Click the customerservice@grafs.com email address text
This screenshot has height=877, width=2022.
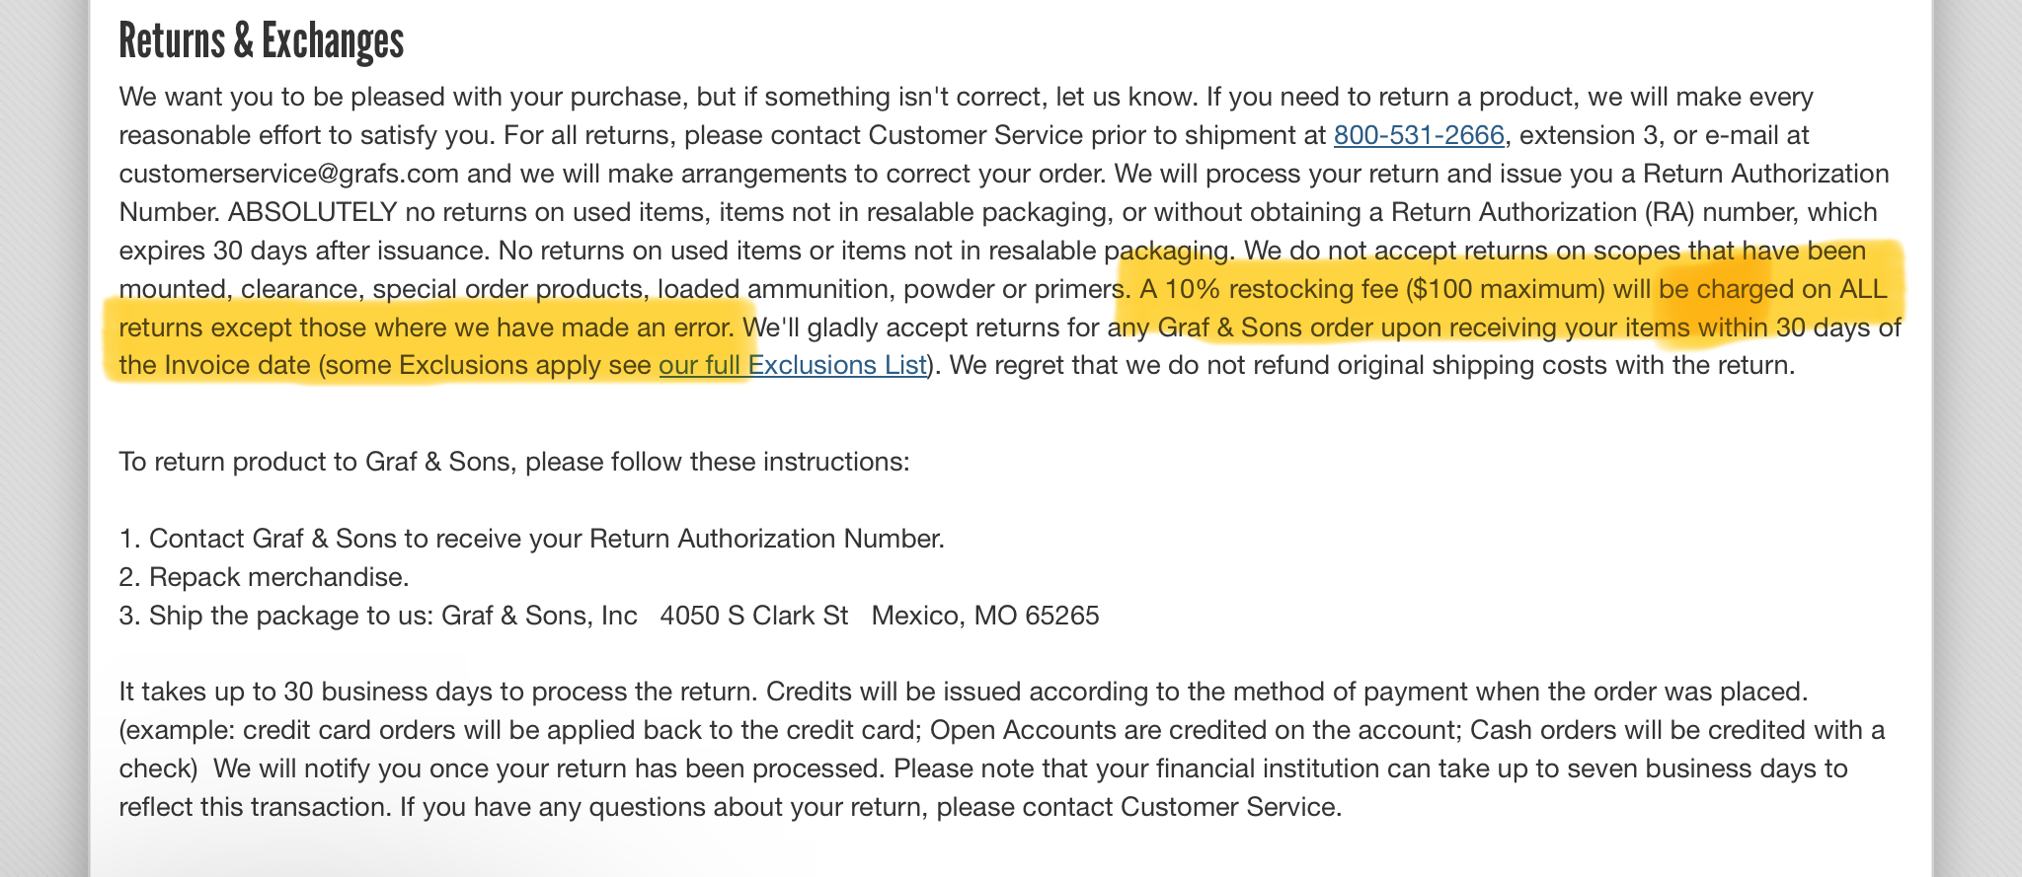tap(288, 174)
